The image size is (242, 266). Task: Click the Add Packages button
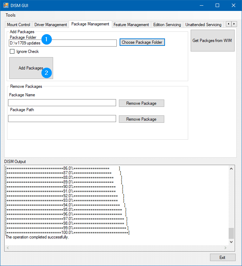pyautogui.click(x=31, y=68)
